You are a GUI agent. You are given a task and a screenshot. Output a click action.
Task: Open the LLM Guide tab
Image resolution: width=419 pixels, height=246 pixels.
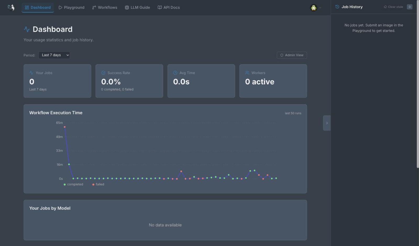137,8
